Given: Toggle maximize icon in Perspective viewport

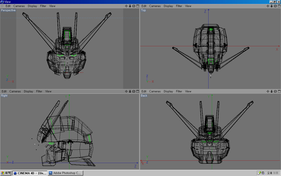Looking at the screenshot, I should (138, 6).
